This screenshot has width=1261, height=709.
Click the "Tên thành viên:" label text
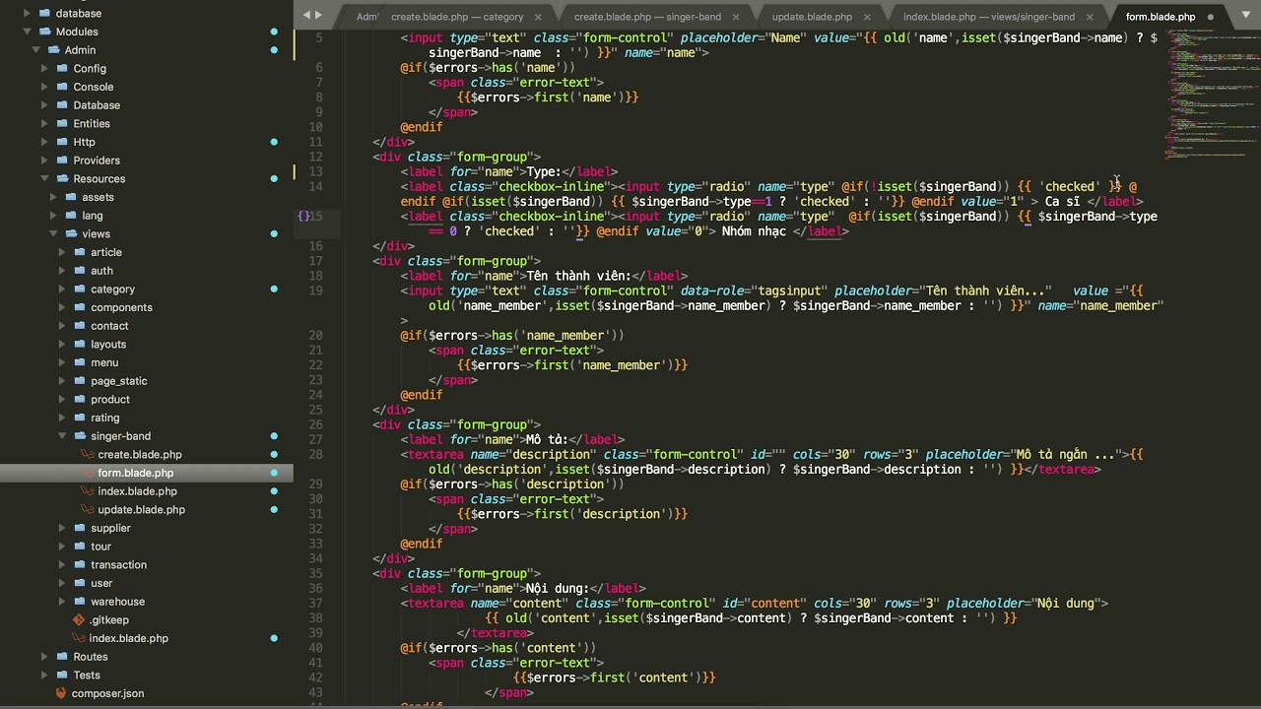click(578, 276)
